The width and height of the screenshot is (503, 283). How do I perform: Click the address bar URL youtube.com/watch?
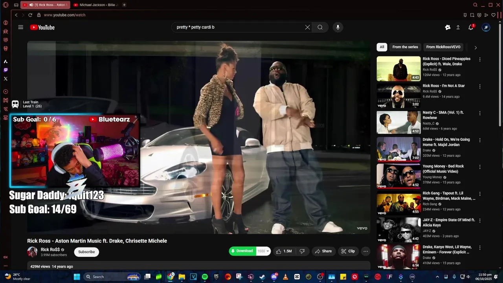click(64, 15)
